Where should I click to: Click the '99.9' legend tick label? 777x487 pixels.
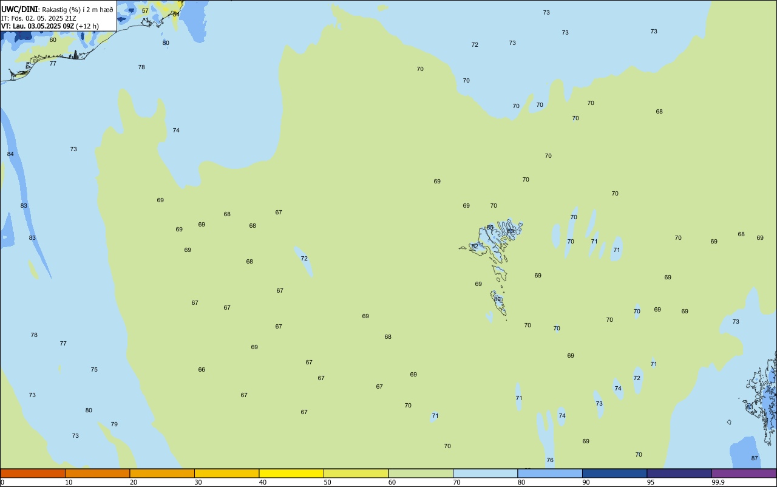[718, 482]
